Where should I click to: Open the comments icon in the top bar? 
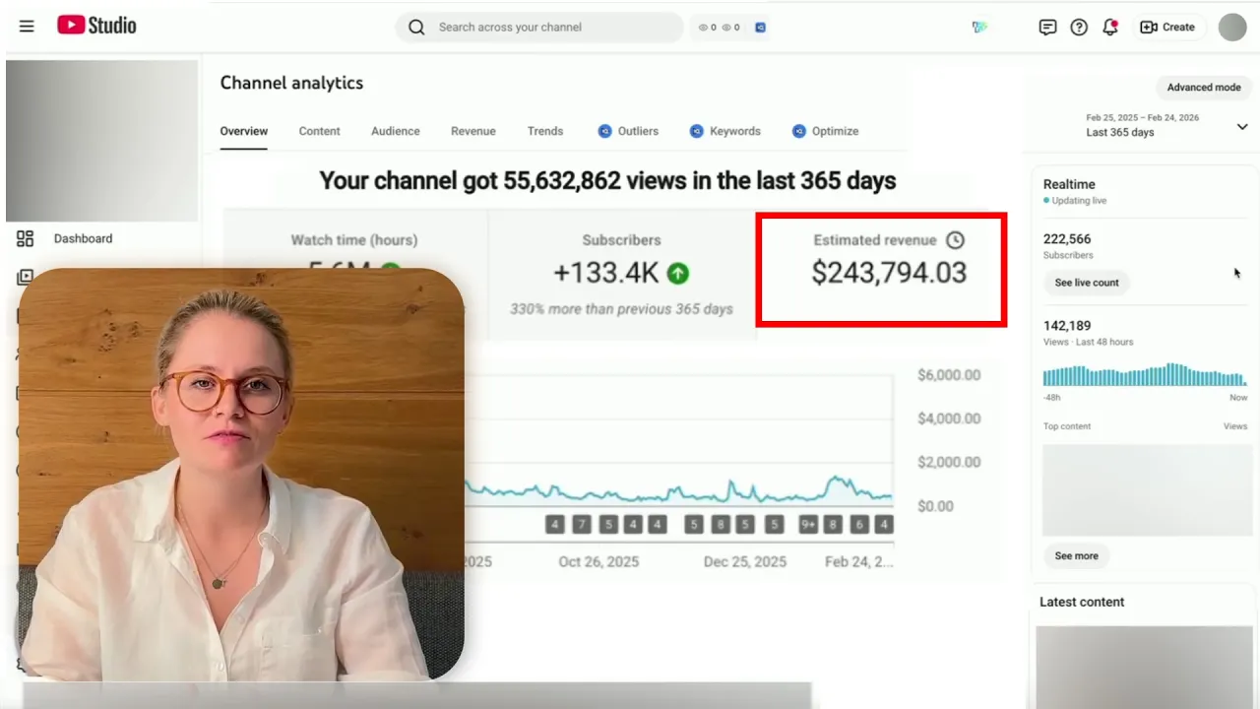[x=1047, y=28]
